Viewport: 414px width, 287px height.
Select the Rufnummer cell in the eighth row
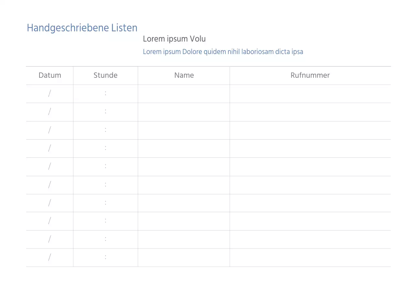click(310, 221)
